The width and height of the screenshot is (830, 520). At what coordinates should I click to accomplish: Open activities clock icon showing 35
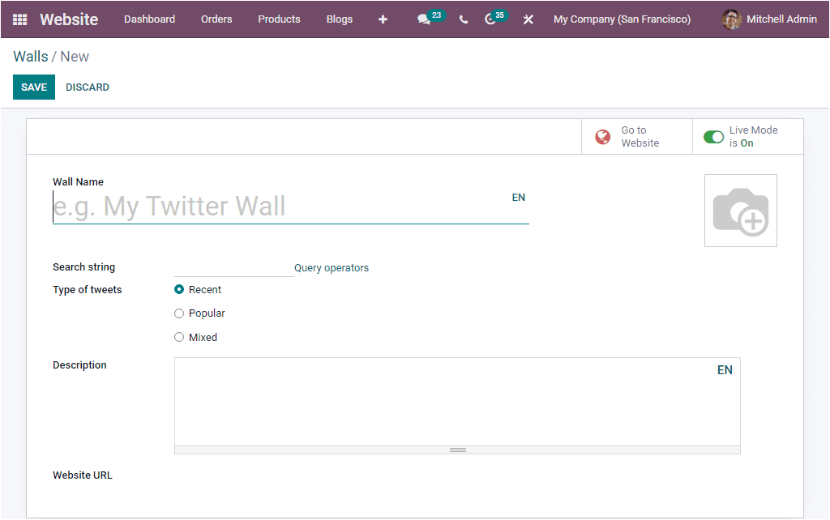tap(491, 19)
